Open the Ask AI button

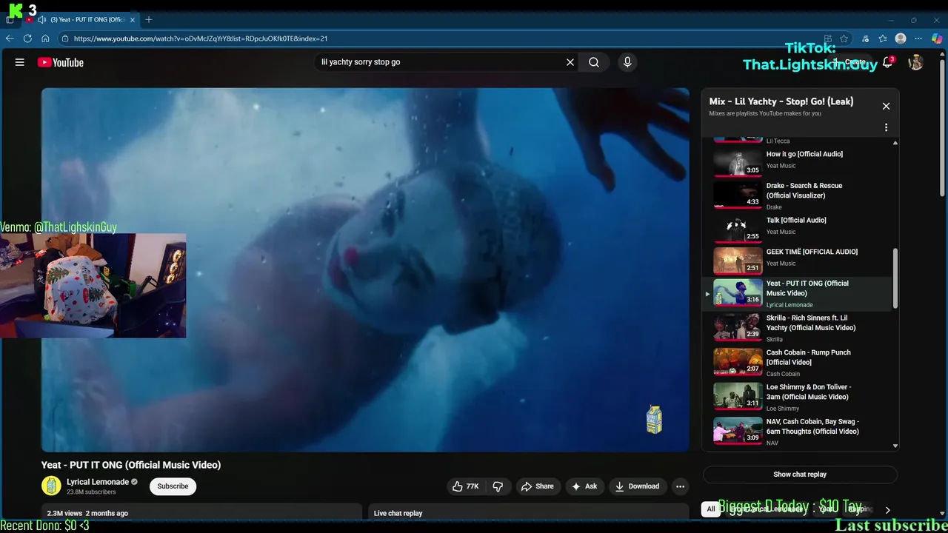[x=584, y=486]
